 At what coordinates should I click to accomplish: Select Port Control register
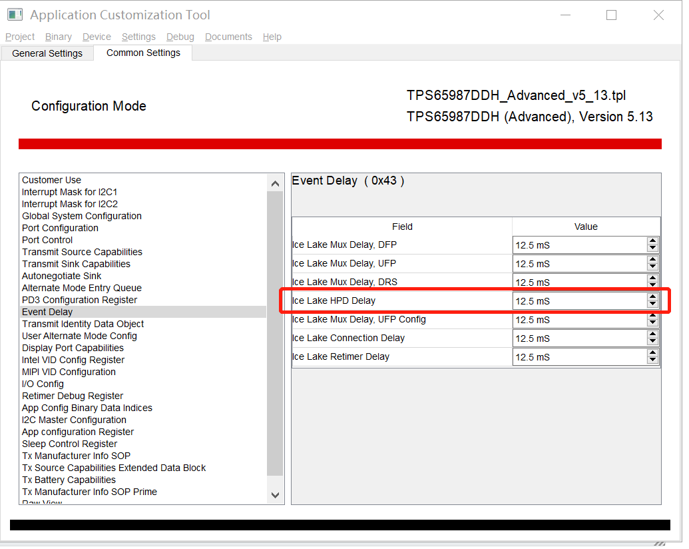coord(47,240)
